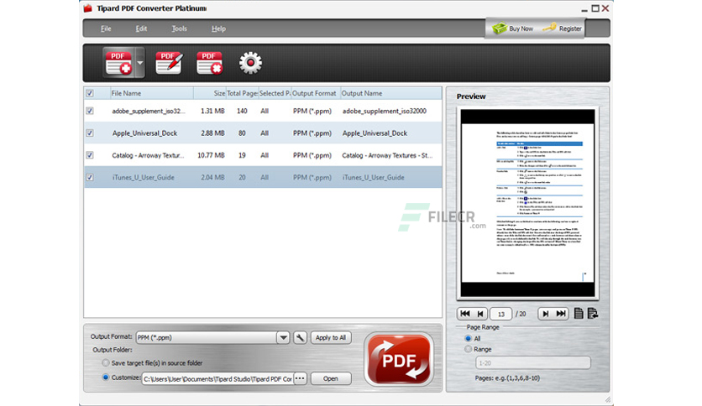Select the Apple_Universal_Dock file name
The height and width of the screenshot is (406, 702).
(x=144, y=133)
